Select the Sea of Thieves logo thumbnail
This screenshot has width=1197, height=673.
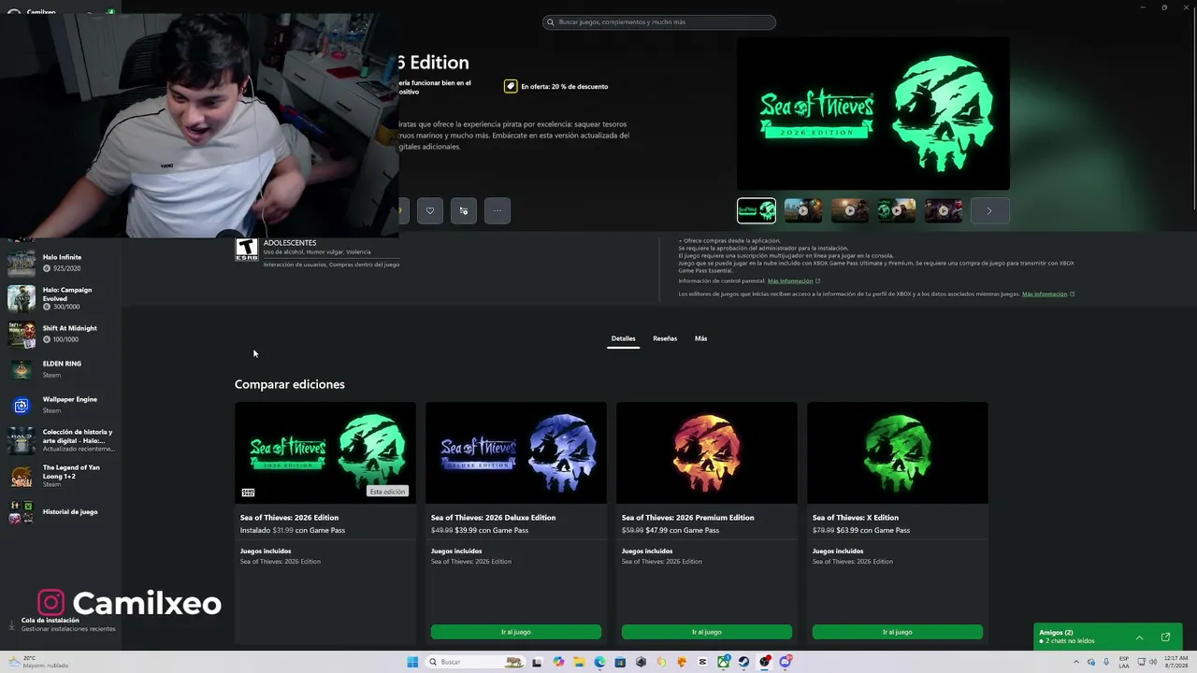[757, 210]
